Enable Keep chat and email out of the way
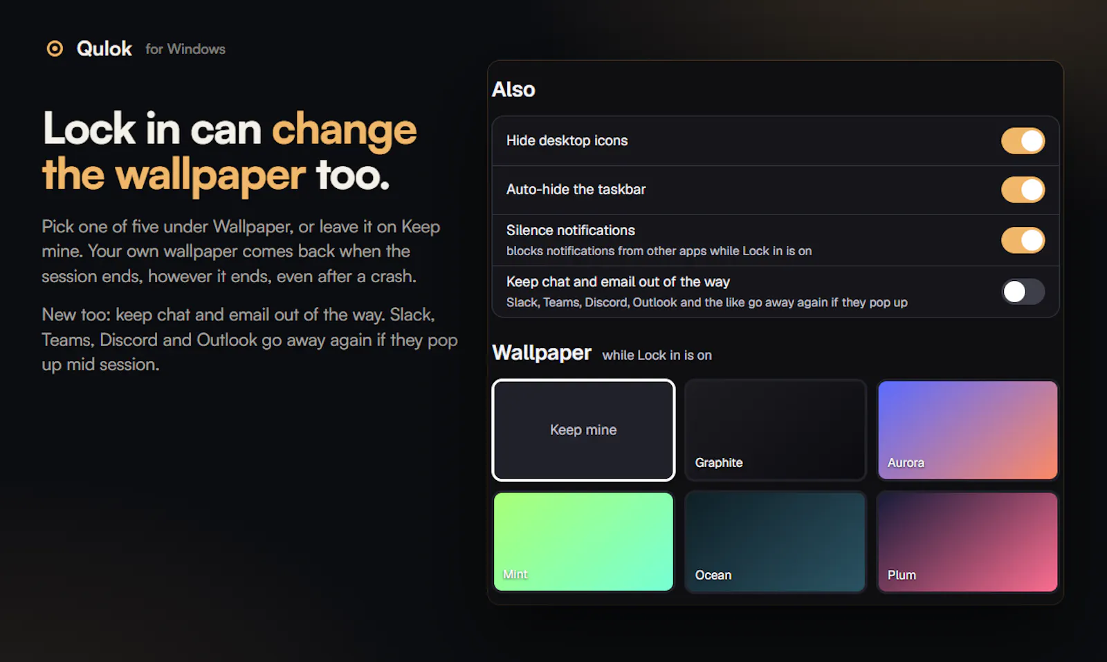 [x=1023, y=292]
